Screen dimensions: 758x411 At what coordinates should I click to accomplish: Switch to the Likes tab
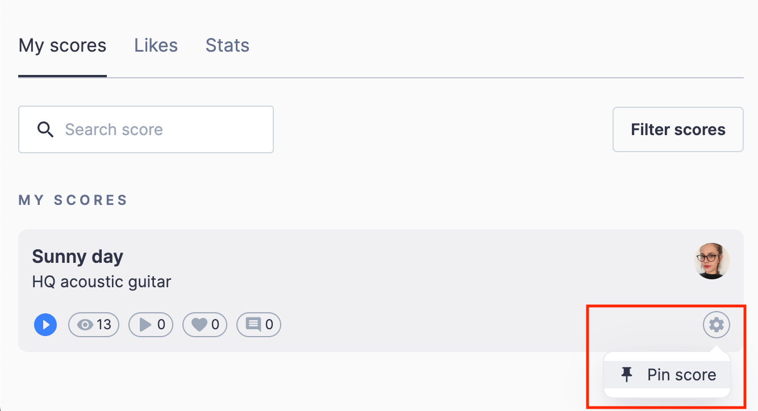point(156,45)
